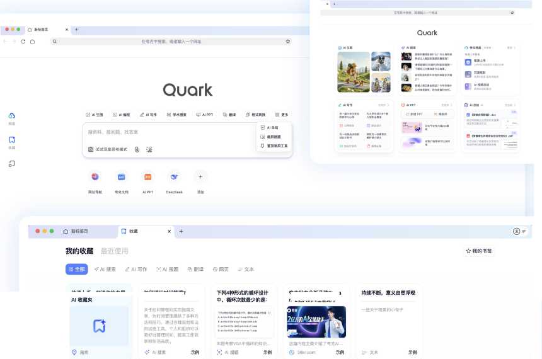Select 翻译 tool above the search box

[x=229, y=115]
